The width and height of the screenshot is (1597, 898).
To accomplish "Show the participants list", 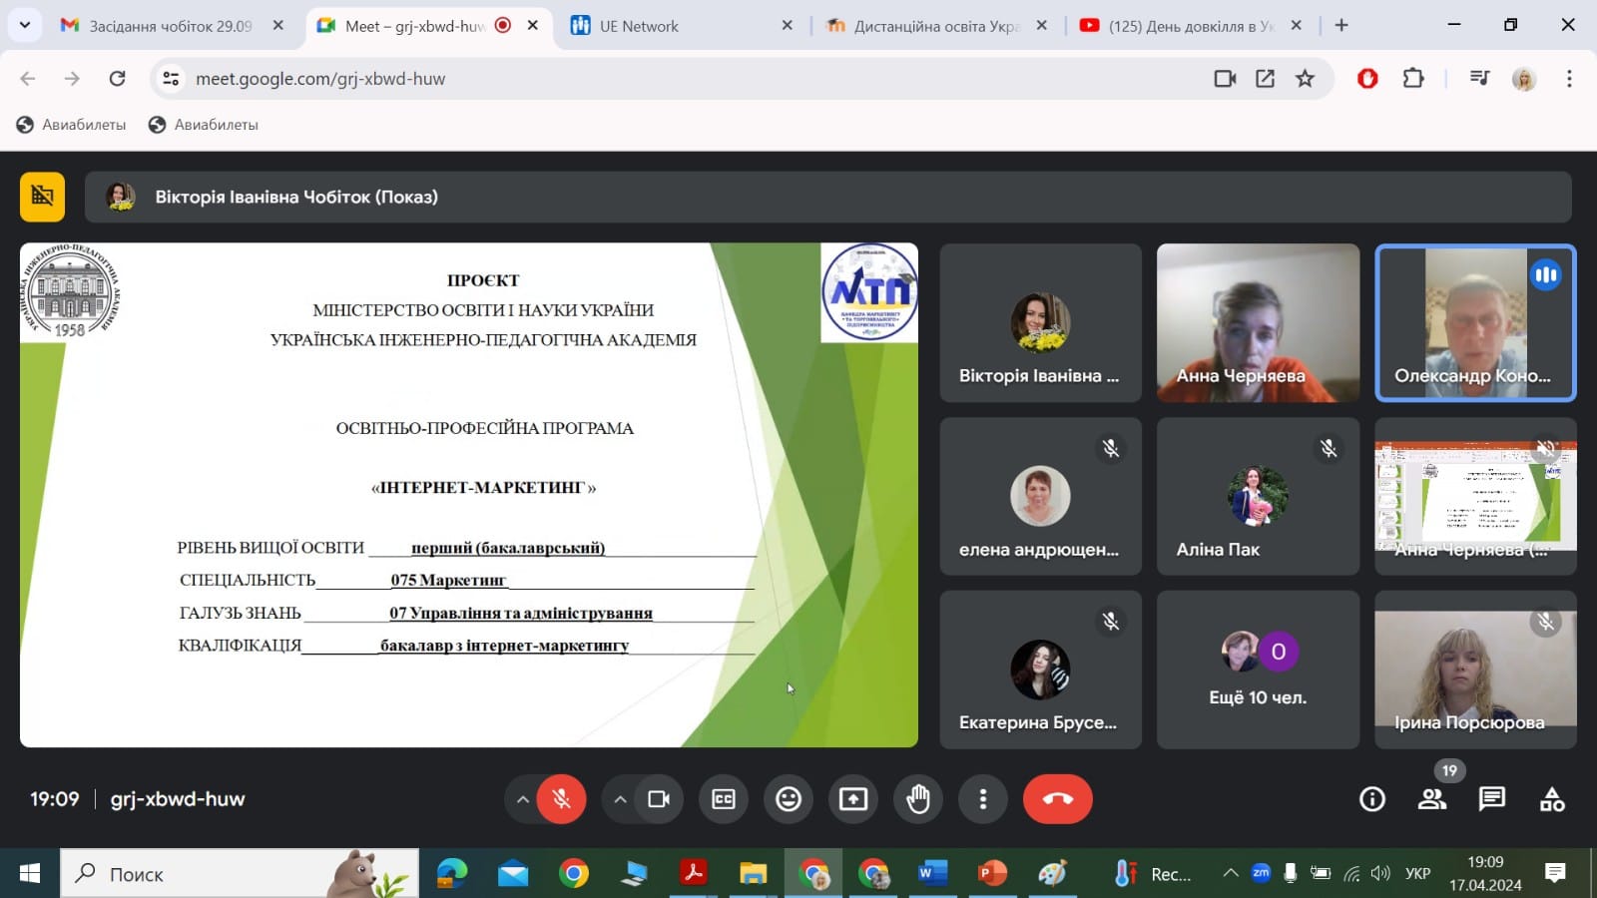I will tap(1432, 799).
